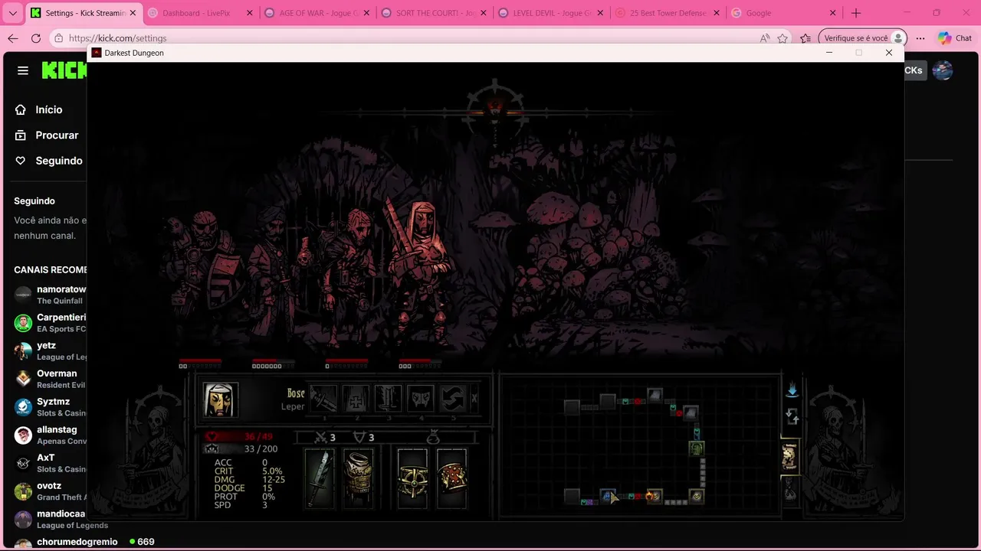This screenshot has height=551, width=981.
Task: Add page to favorites with star icon
Action: (x=783, y=38)
